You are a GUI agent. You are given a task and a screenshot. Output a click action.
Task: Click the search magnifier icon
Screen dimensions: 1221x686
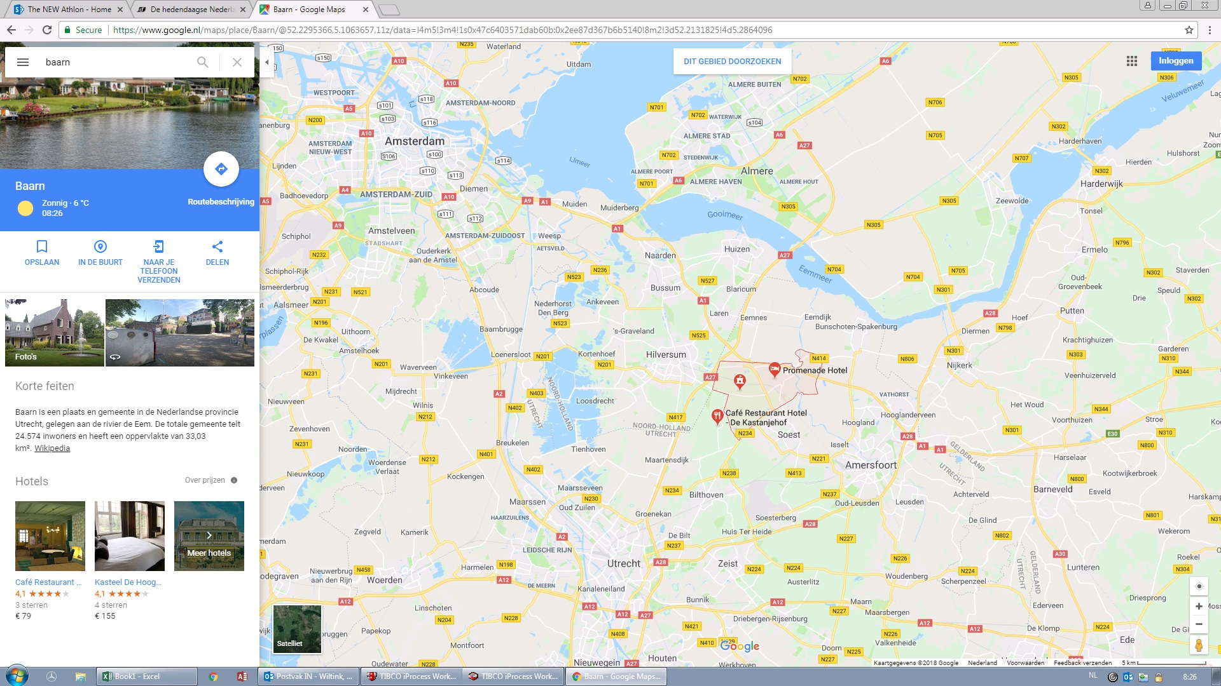click(x=202, y=62)
